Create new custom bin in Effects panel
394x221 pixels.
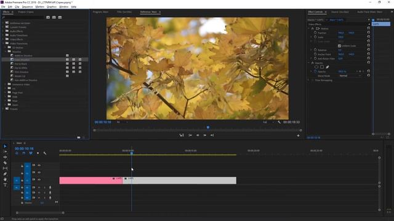79,138
